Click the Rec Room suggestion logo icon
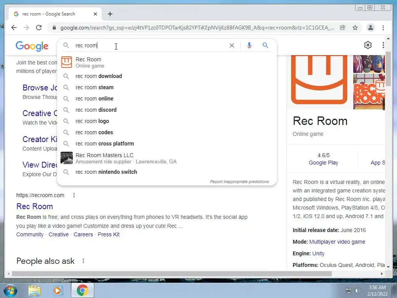397x298 pixels. 67,62
